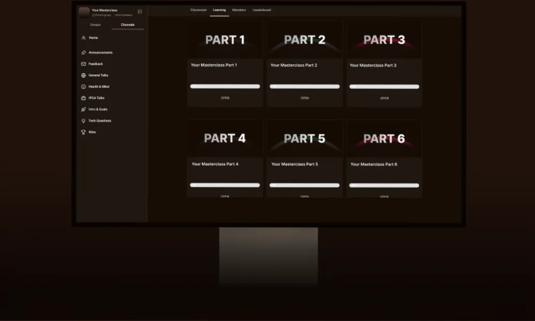Screen dimensions: 535x321
Task: Click the 'Your Masterclass Part 6' title
Action: coord(374,164)
